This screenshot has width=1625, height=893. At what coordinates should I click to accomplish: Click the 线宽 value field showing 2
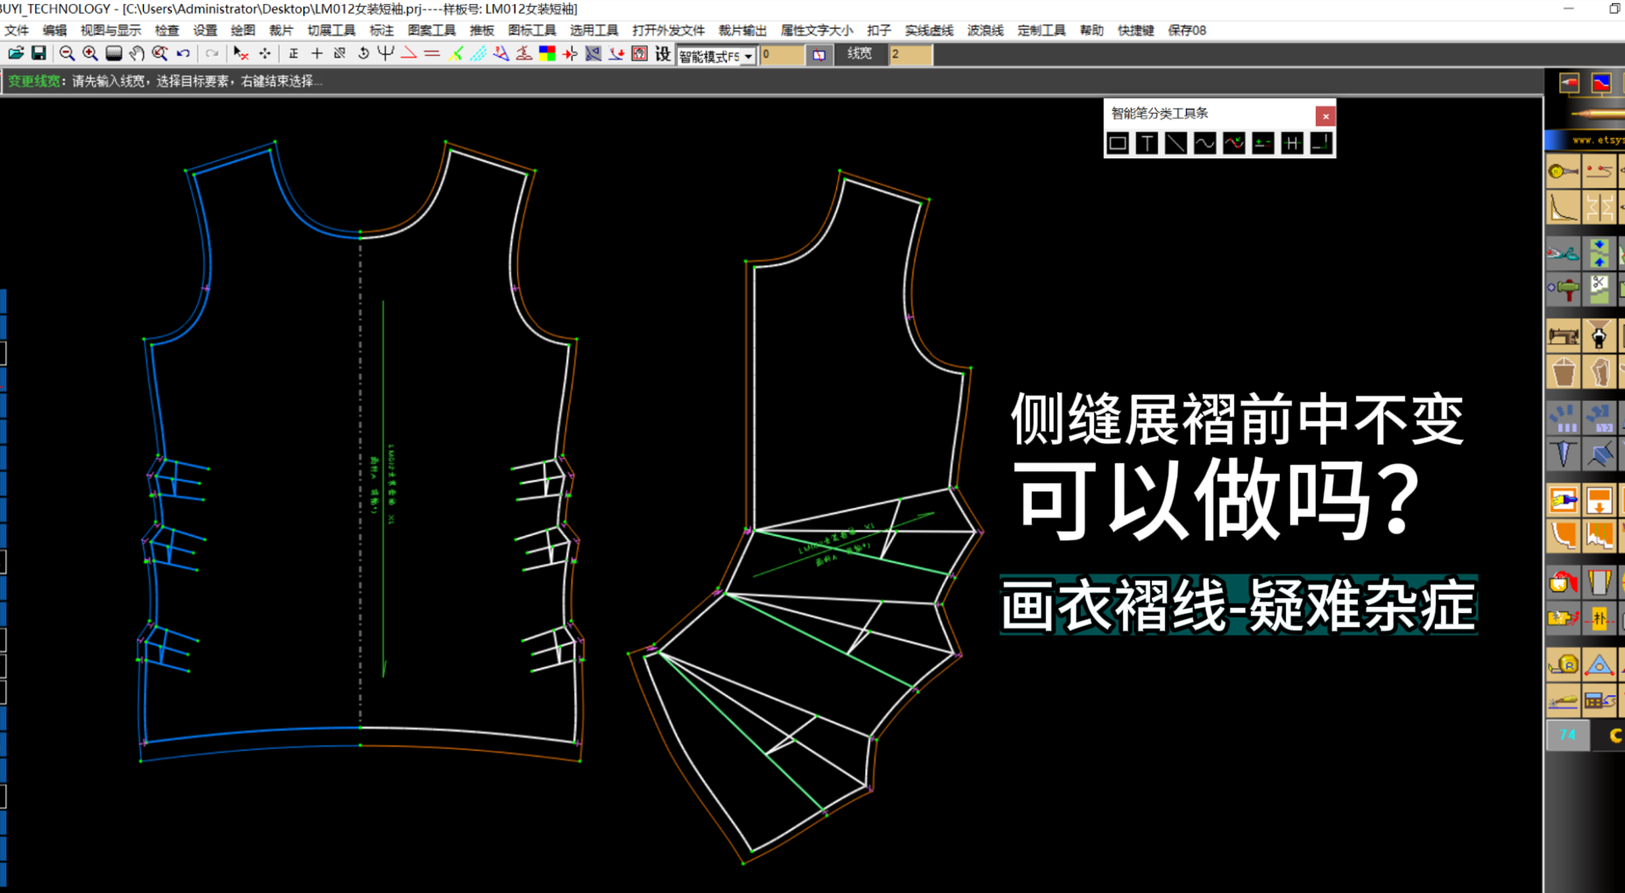pyautogui.click(x=910, y=55)
